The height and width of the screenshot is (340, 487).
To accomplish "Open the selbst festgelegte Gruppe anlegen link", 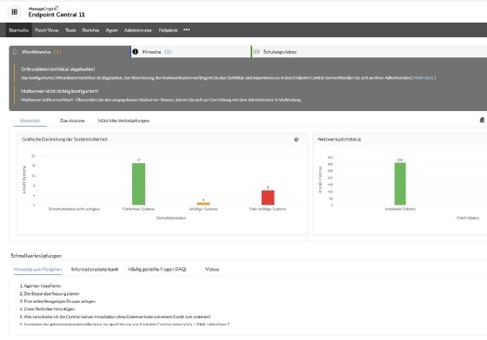I will pos(60,301).
